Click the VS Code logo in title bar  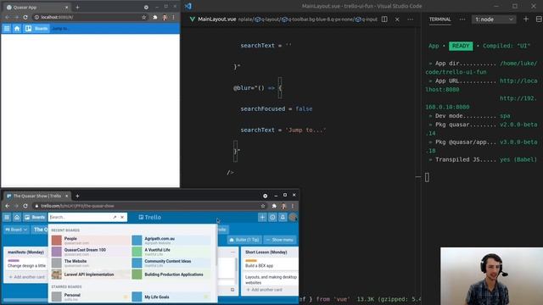pyautogui.click(x=188, y=6)
